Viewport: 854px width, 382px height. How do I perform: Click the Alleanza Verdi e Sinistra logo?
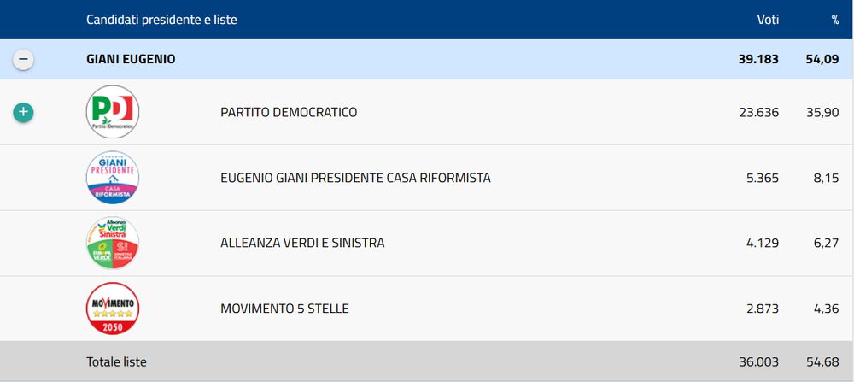coord(113,243)
